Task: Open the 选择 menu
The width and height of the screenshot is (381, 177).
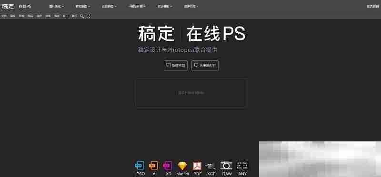Action: (x=39, y=16)
